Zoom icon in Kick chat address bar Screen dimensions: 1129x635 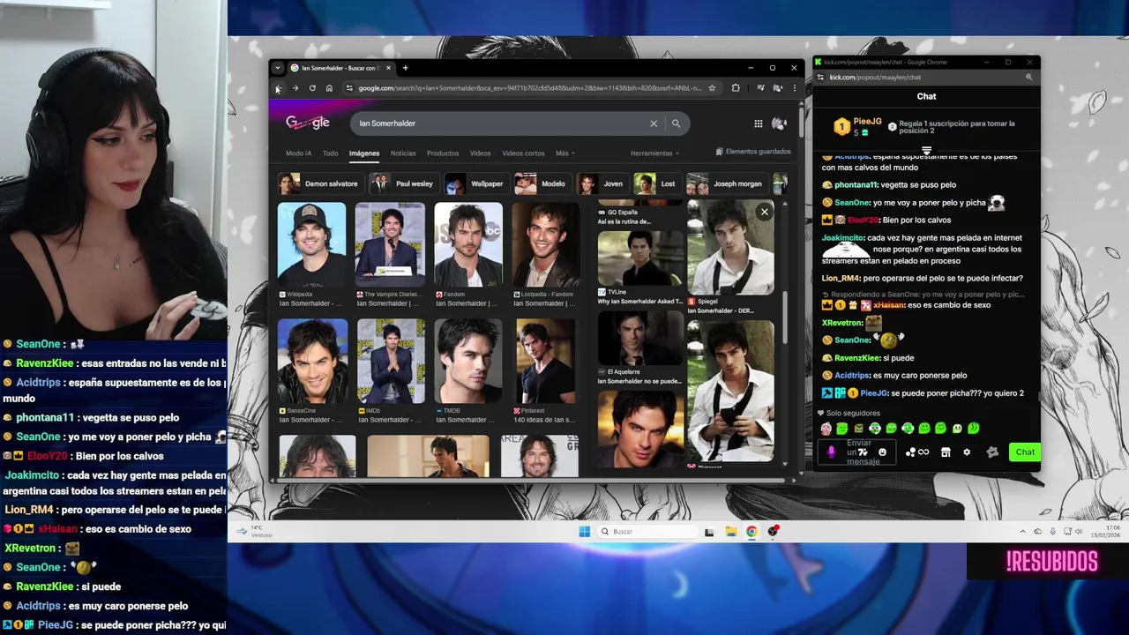pyautogui.click(x=1028, y=78)
